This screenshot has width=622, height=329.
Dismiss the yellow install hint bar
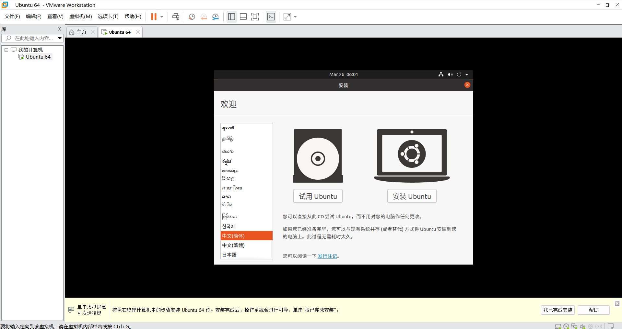coord(617,303)
